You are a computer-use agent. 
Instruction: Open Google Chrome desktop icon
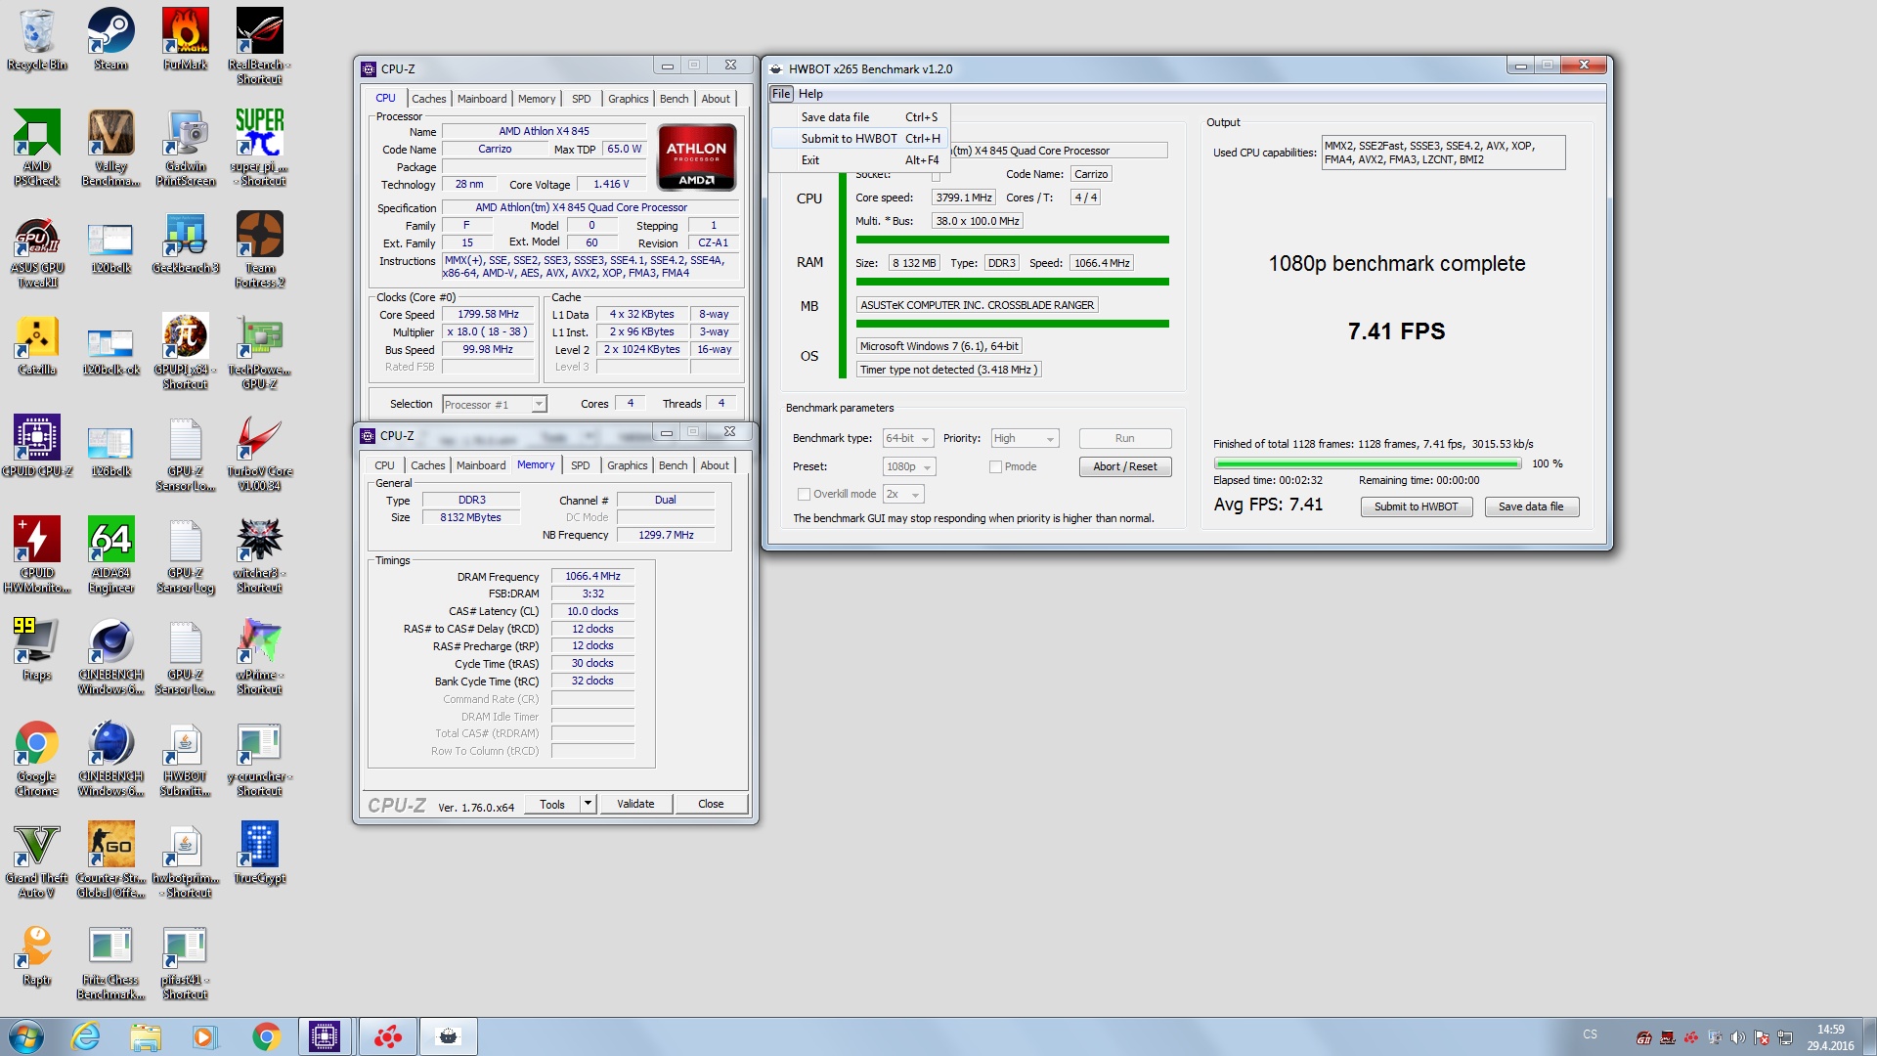coord(37,758)
